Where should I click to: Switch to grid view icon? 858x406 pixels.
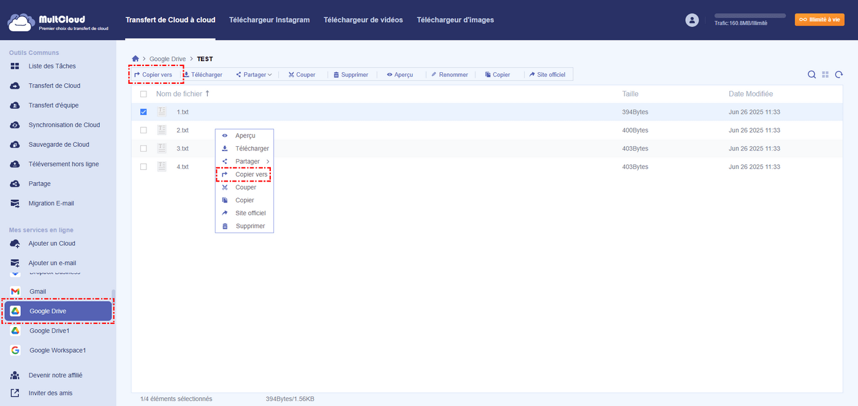click(x=826, y=75)
